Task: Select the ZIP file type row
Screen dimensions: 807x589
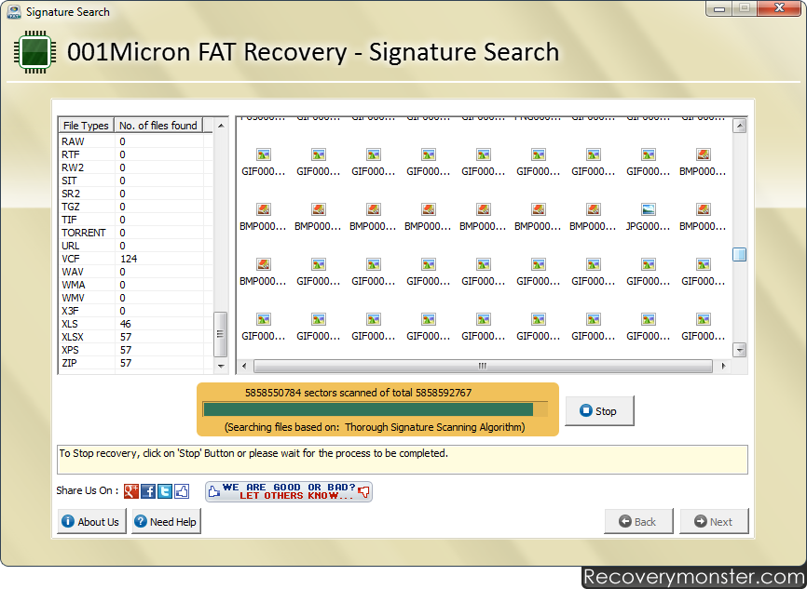Action: coord(136,363)
